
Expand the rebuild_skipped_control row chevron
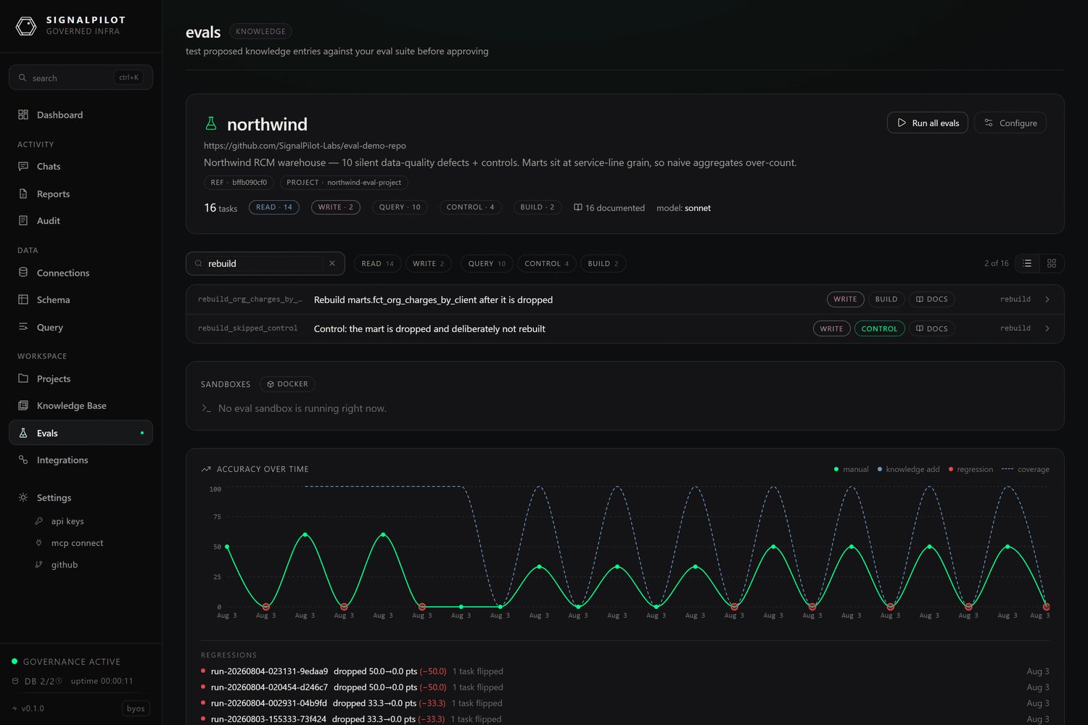(1047, 328)
